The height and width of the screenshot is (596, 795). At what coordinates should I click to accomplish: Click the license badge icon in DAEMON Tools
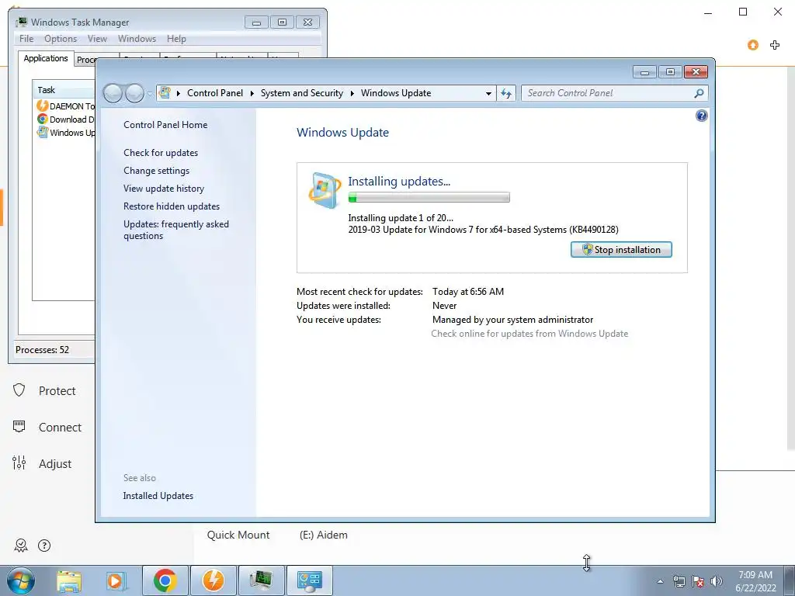[20, 546]
